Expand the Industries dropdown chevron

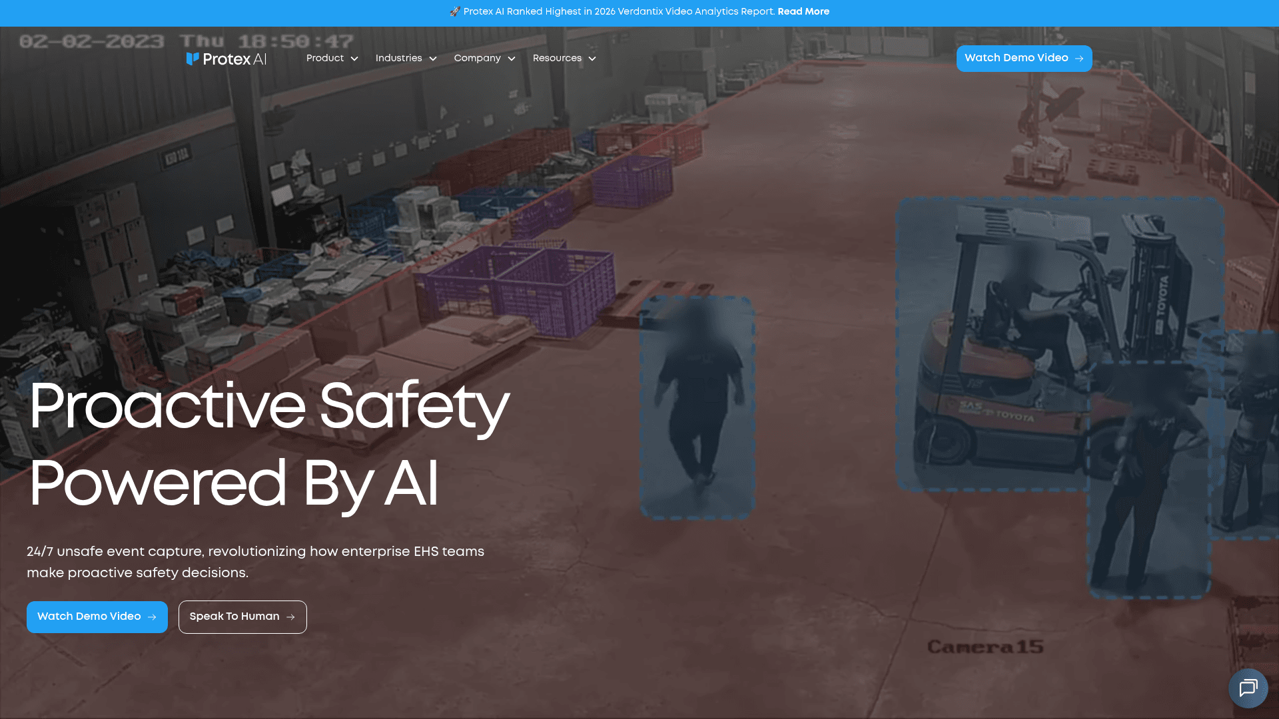[x=433, y=59]
